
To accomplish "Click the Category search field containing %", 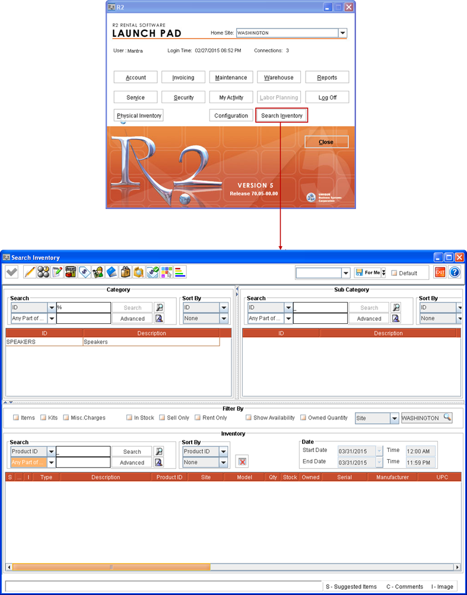I will [x=84, y=308].
